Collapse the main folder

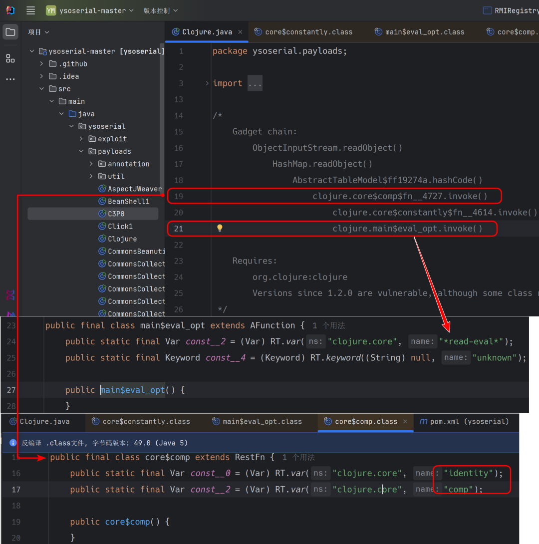pyautogui.click(x=52, y=101)
